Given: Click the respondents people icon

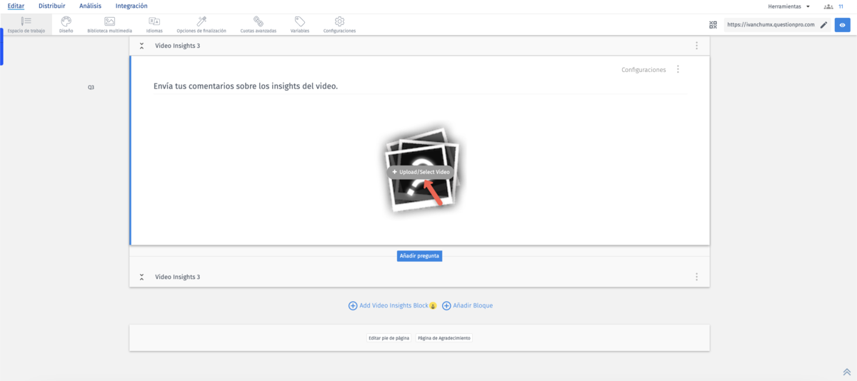Looking at the screenshot, I should [828, 6].
